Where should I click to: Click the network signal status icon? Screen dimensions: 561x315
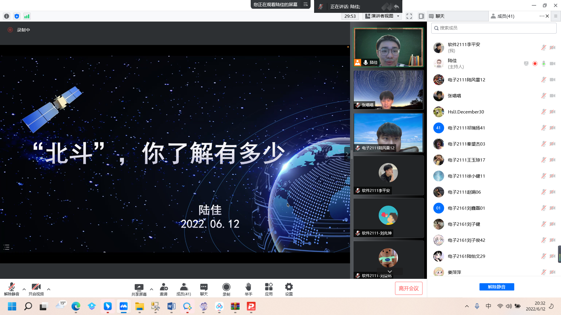click(x=27, y=16)
